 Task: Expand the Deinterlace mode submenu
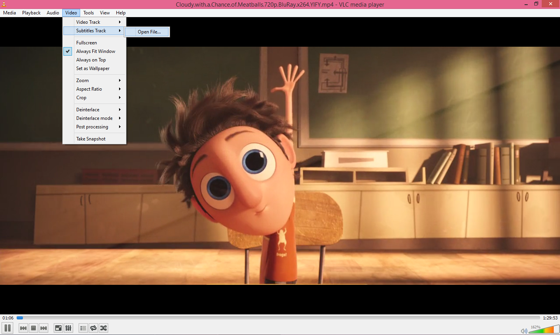tap(95, 118)
